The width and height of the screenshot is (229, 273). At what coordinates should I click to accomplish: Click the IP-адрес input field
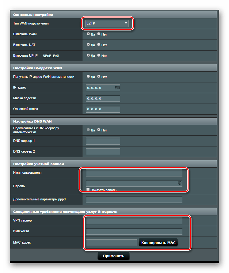(x=103, y=88)
